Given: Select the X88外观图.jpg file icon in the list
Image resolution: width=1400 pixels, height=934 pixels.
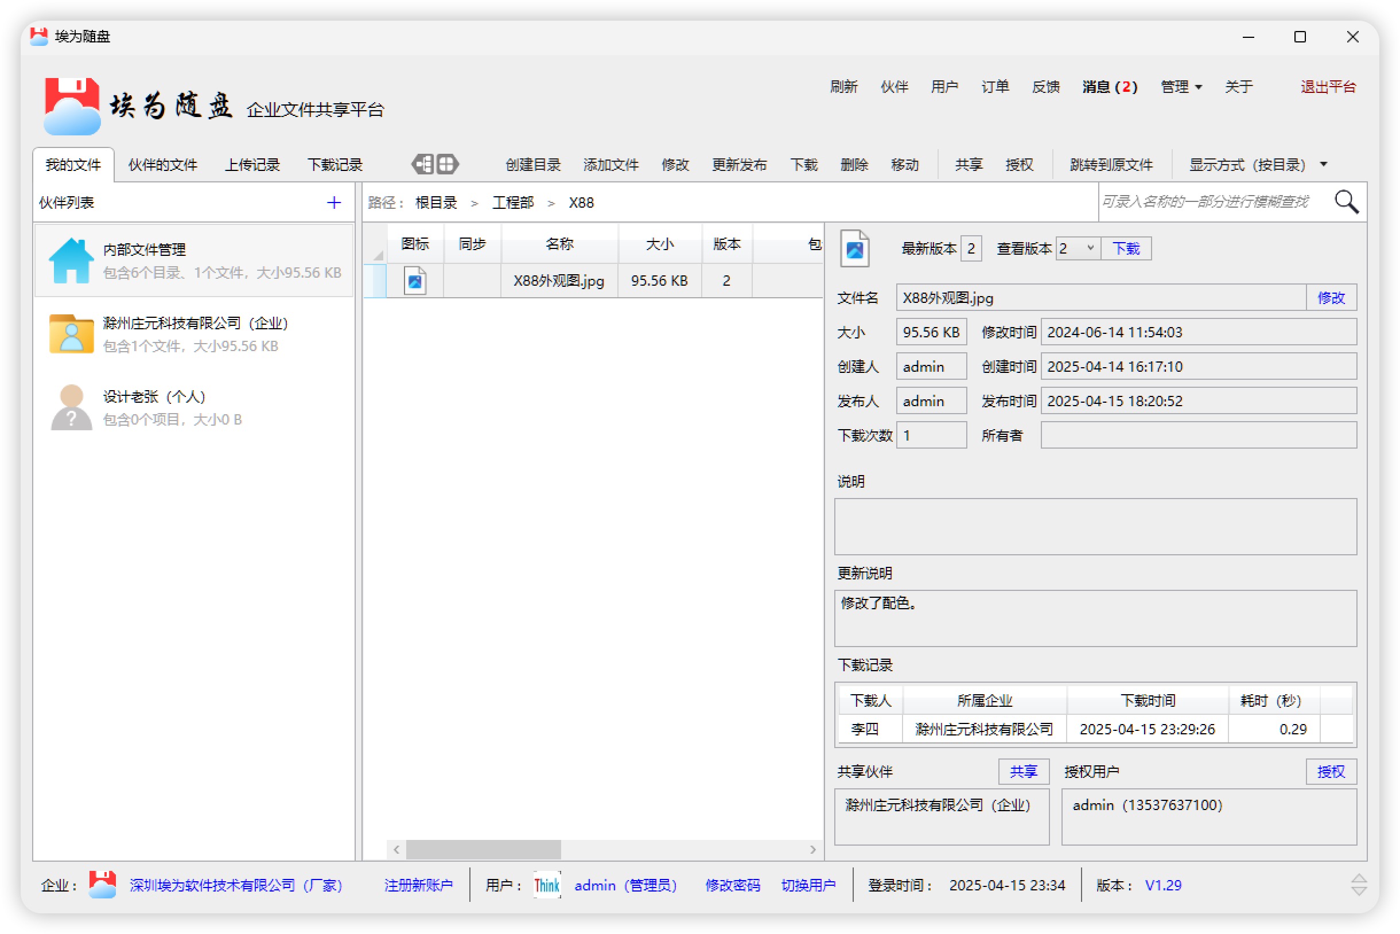Looking at the screenshot, I should point(415,281).
